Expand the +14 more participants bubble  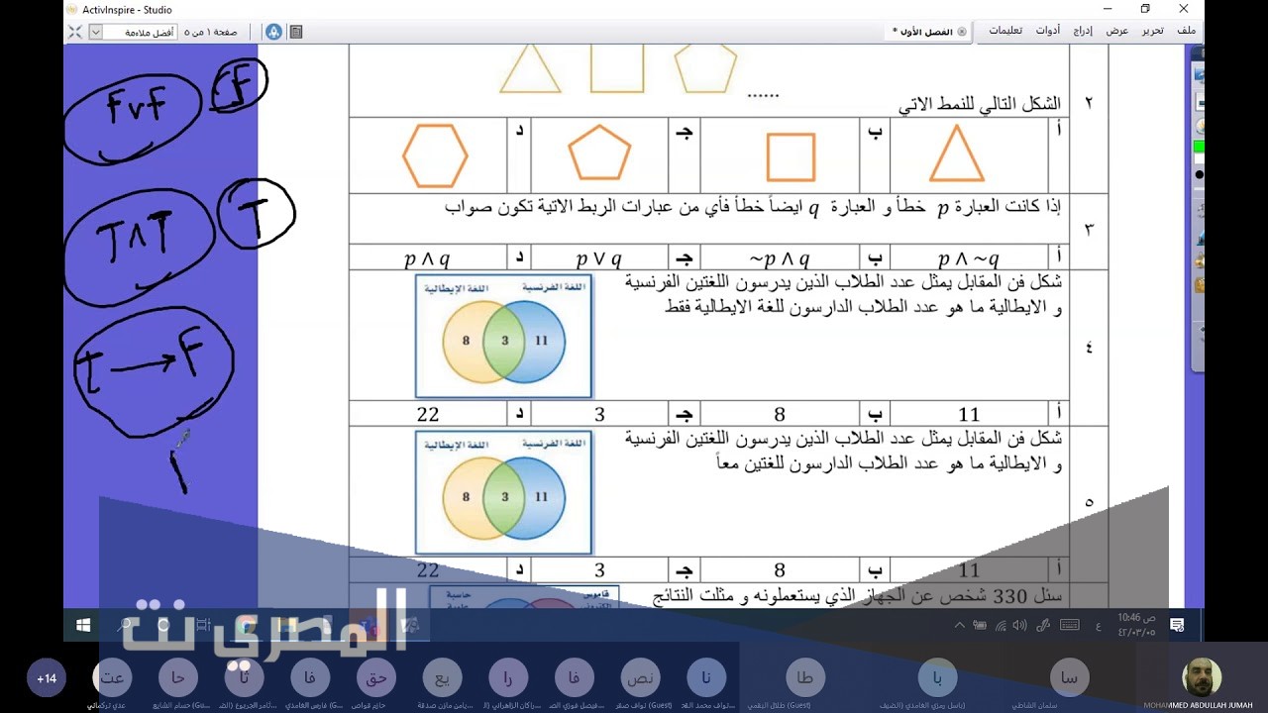[47, 678]
